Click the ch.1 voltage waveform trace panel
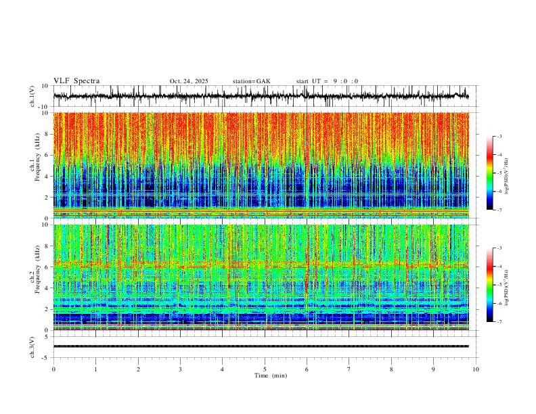 266,96
